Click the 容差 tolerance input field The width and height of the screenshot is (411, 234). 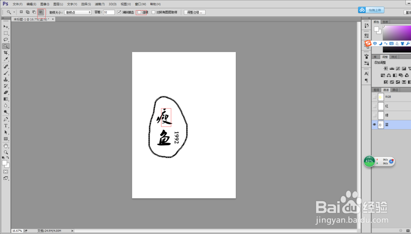(109, 12)
